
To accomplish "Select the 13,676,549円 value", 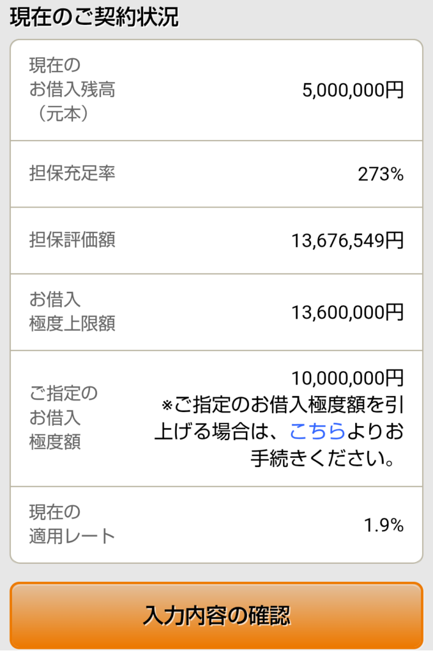I will coord(347,241).
